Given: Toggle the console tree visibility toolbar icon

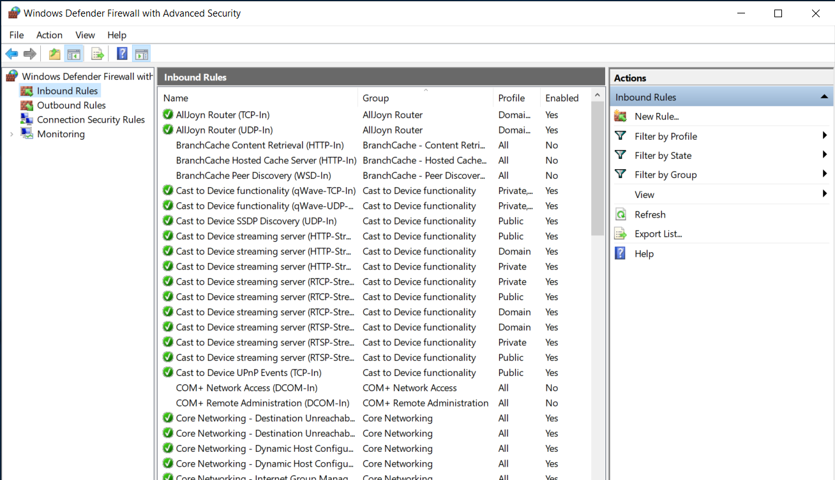Looking at the screenshot, I should coord(73,54).
